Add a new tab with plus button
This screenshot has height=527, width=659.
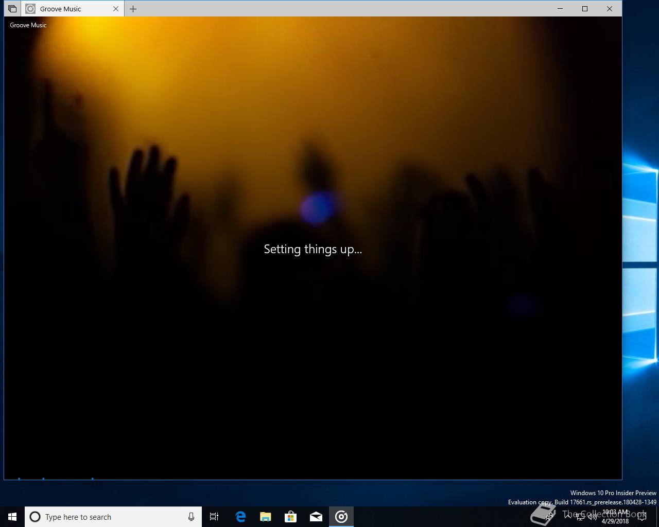[133, 9]
